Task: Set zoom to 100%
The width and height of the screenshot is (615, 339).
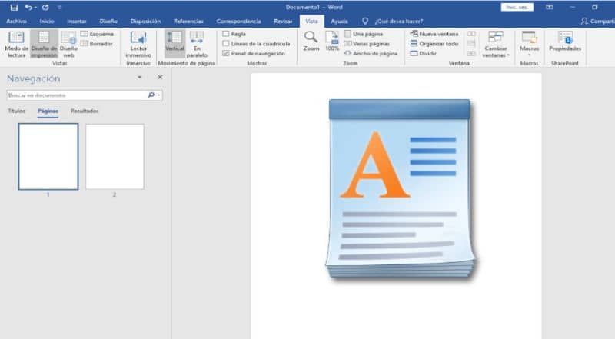Action: click(332, 42)
